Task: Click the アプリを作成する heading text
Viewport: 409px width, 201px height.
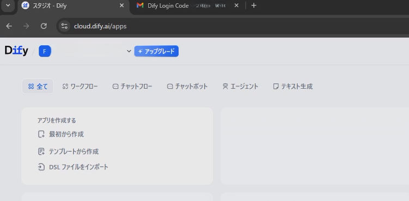Action: (57, 120)
